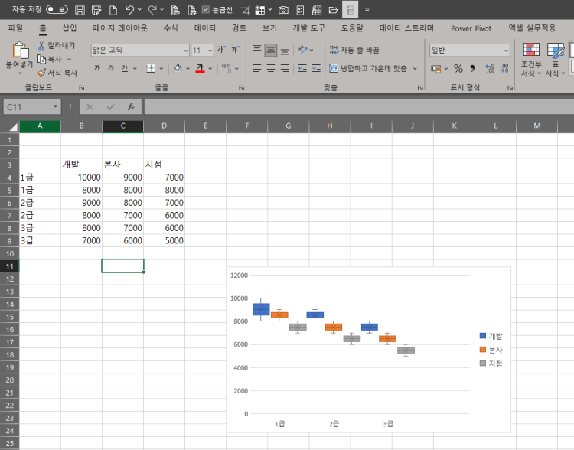Image resolution: width=574 pixels, height=450 pixels.
Task: Switch to the Power Pivot tab
Action: (471, 28)
